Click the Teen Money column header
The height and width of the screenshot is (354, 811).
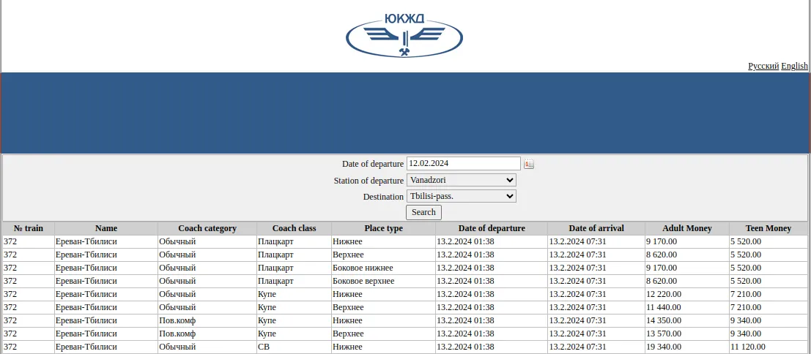[x=768, y=228]
